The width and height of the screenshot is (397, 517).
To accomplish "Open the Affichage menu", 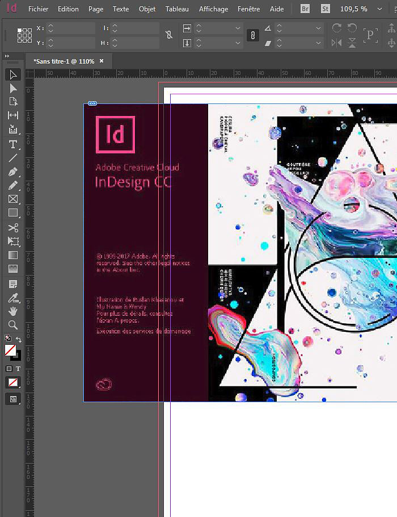I will tap(213, 9).
